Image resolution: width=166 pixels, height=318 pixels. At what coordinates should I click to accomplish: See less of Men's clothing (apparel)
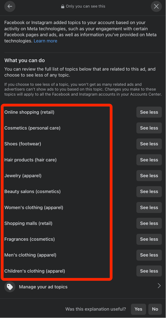click(149, 255)
